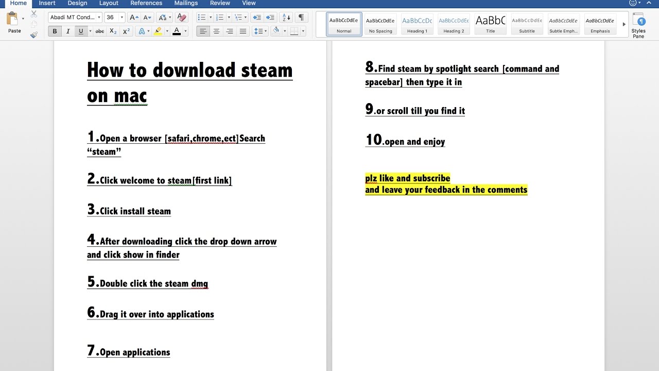Image resolution: width=659 pixels, height=371 pixels.
Task: Click the Text Effects glowing A icon
Action: 142,31
